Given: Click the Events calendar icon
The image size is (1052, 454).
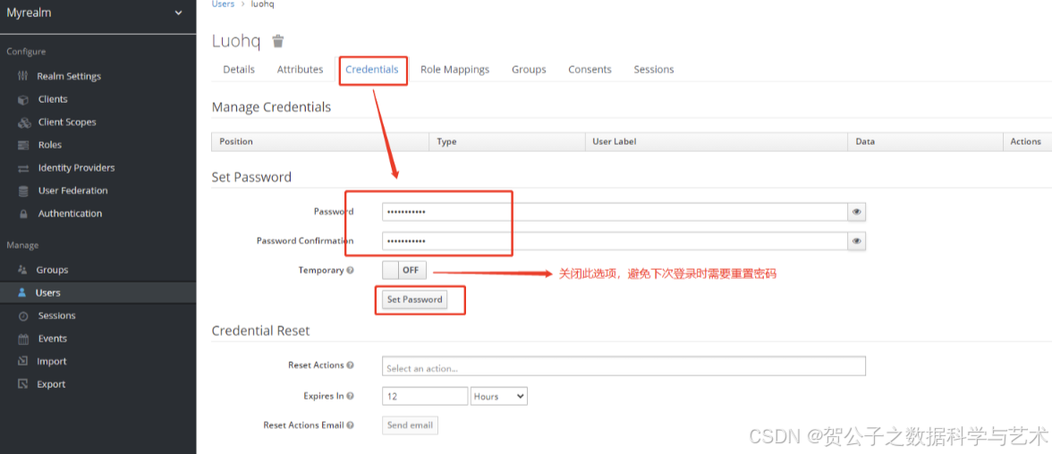Looking at the screenshot, I should 23,339.
